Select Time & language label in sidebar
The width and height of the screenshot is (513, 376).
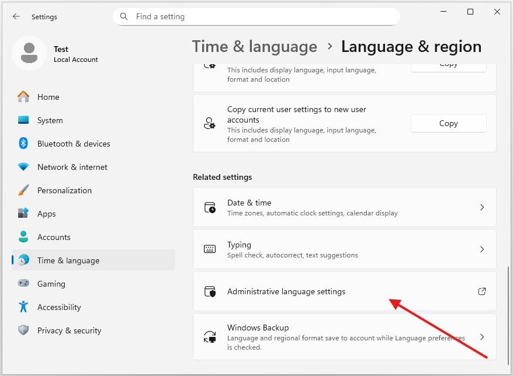coord(68,260)
